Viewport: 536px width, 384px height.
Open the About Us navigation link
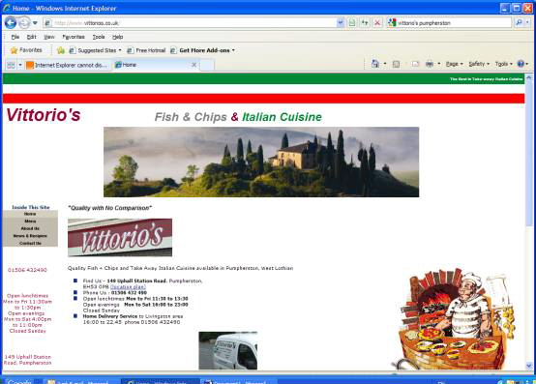click(30, 228)
